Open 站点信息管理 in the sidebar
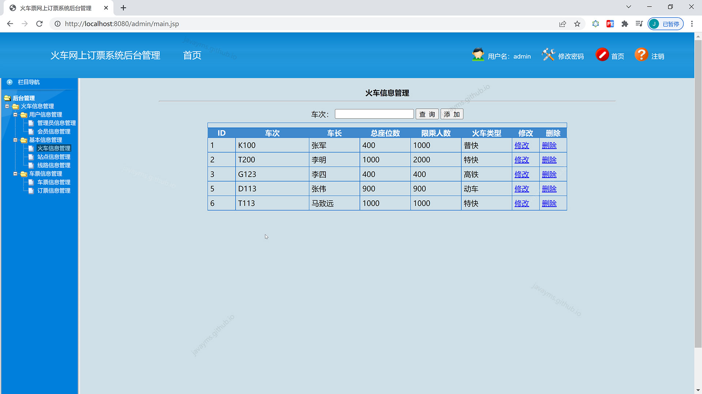 pyautogui.click(x=54, y=157)
